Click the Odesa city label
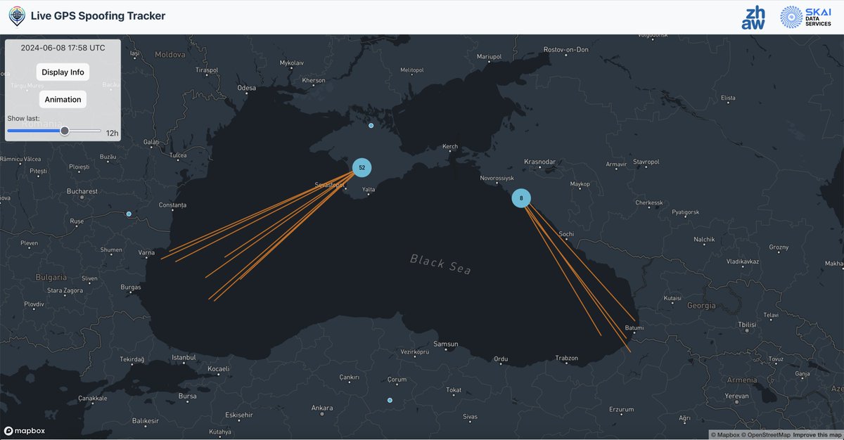 [247, 88]
